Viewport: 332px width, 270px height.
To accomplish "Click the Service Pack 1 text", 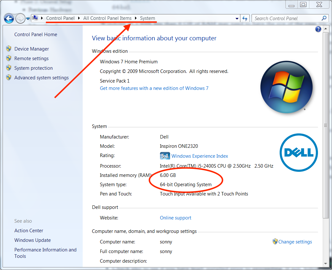I will pyautogui.click(x=115, y=81).
